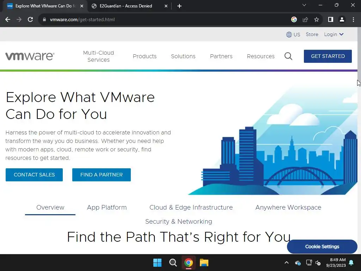The width and height of the screenshot is (361, 271).
Task: Open the clock showing 8:49 AM
Action: click(x=336, y=263)
